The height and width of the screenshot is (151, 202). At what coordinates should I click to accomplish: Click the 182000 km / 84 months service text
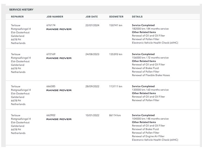[x=150, y=29]
